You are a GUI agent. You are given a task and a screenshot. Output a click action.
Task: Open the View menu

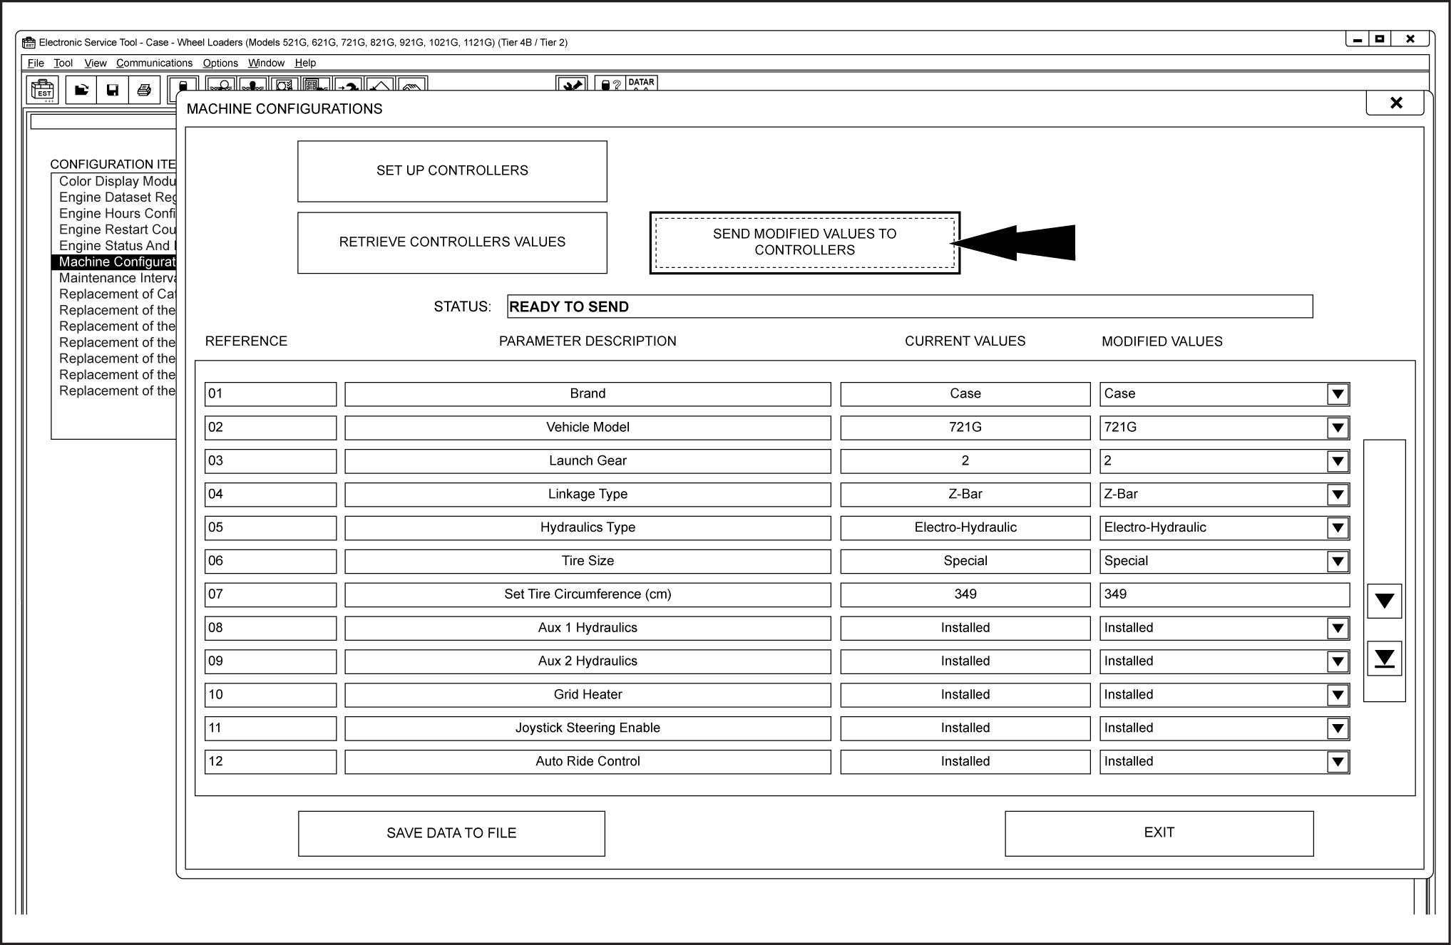point(95,63)
